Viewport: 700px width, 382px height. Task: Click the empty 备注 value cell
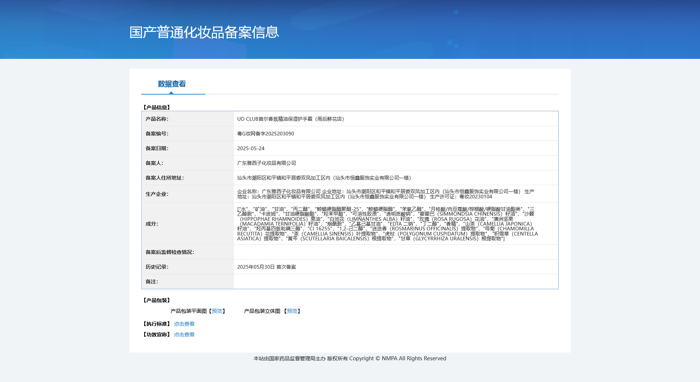(x=395, y=282)
